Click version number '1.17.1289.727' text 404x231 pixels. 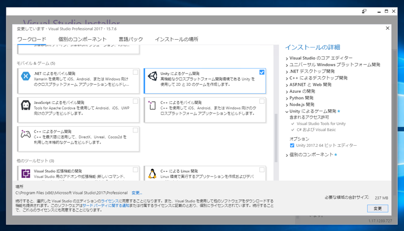[x=380, y=221]
